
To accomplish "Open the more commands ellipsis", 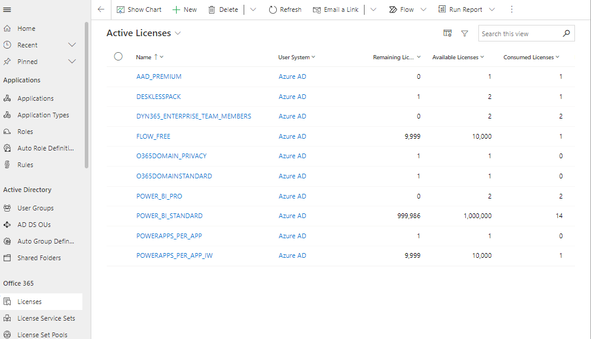I will [x=512, y=9].
